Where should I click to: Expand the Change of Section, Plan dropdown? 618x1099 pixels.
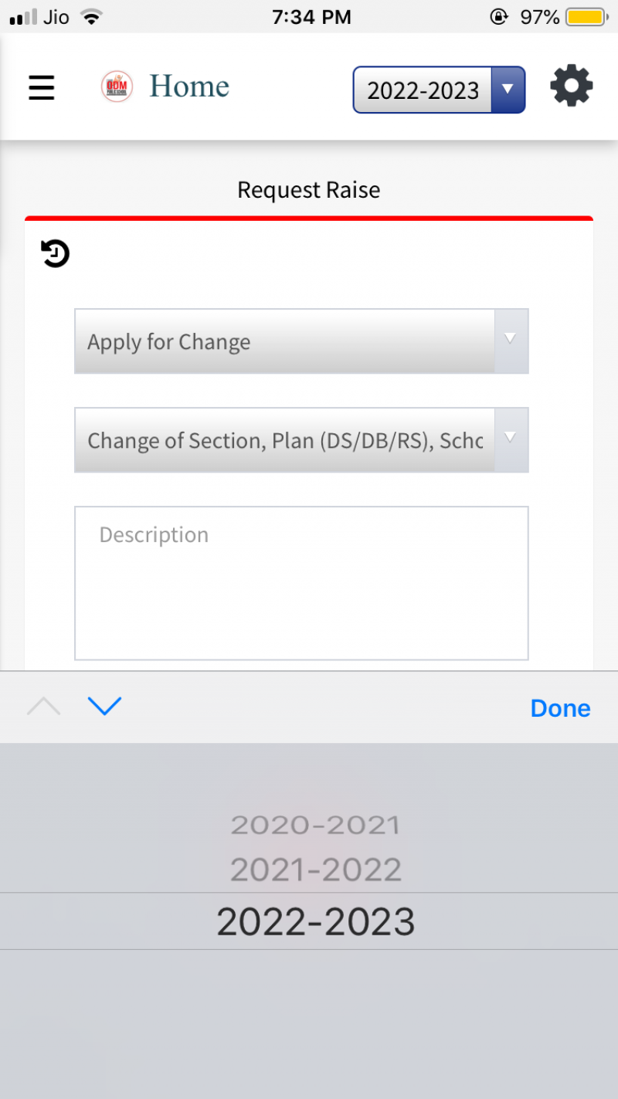[301, 440]
